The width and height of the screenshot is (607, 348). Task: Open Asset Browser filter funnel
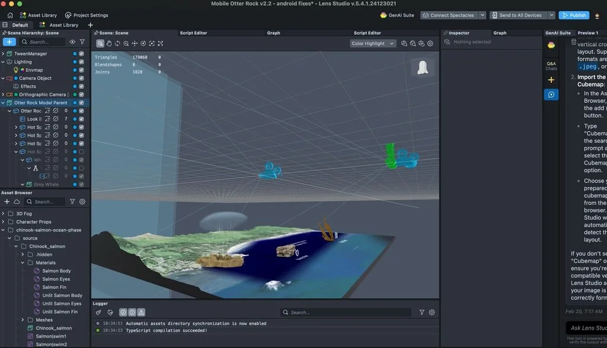(x=72, y=201)
